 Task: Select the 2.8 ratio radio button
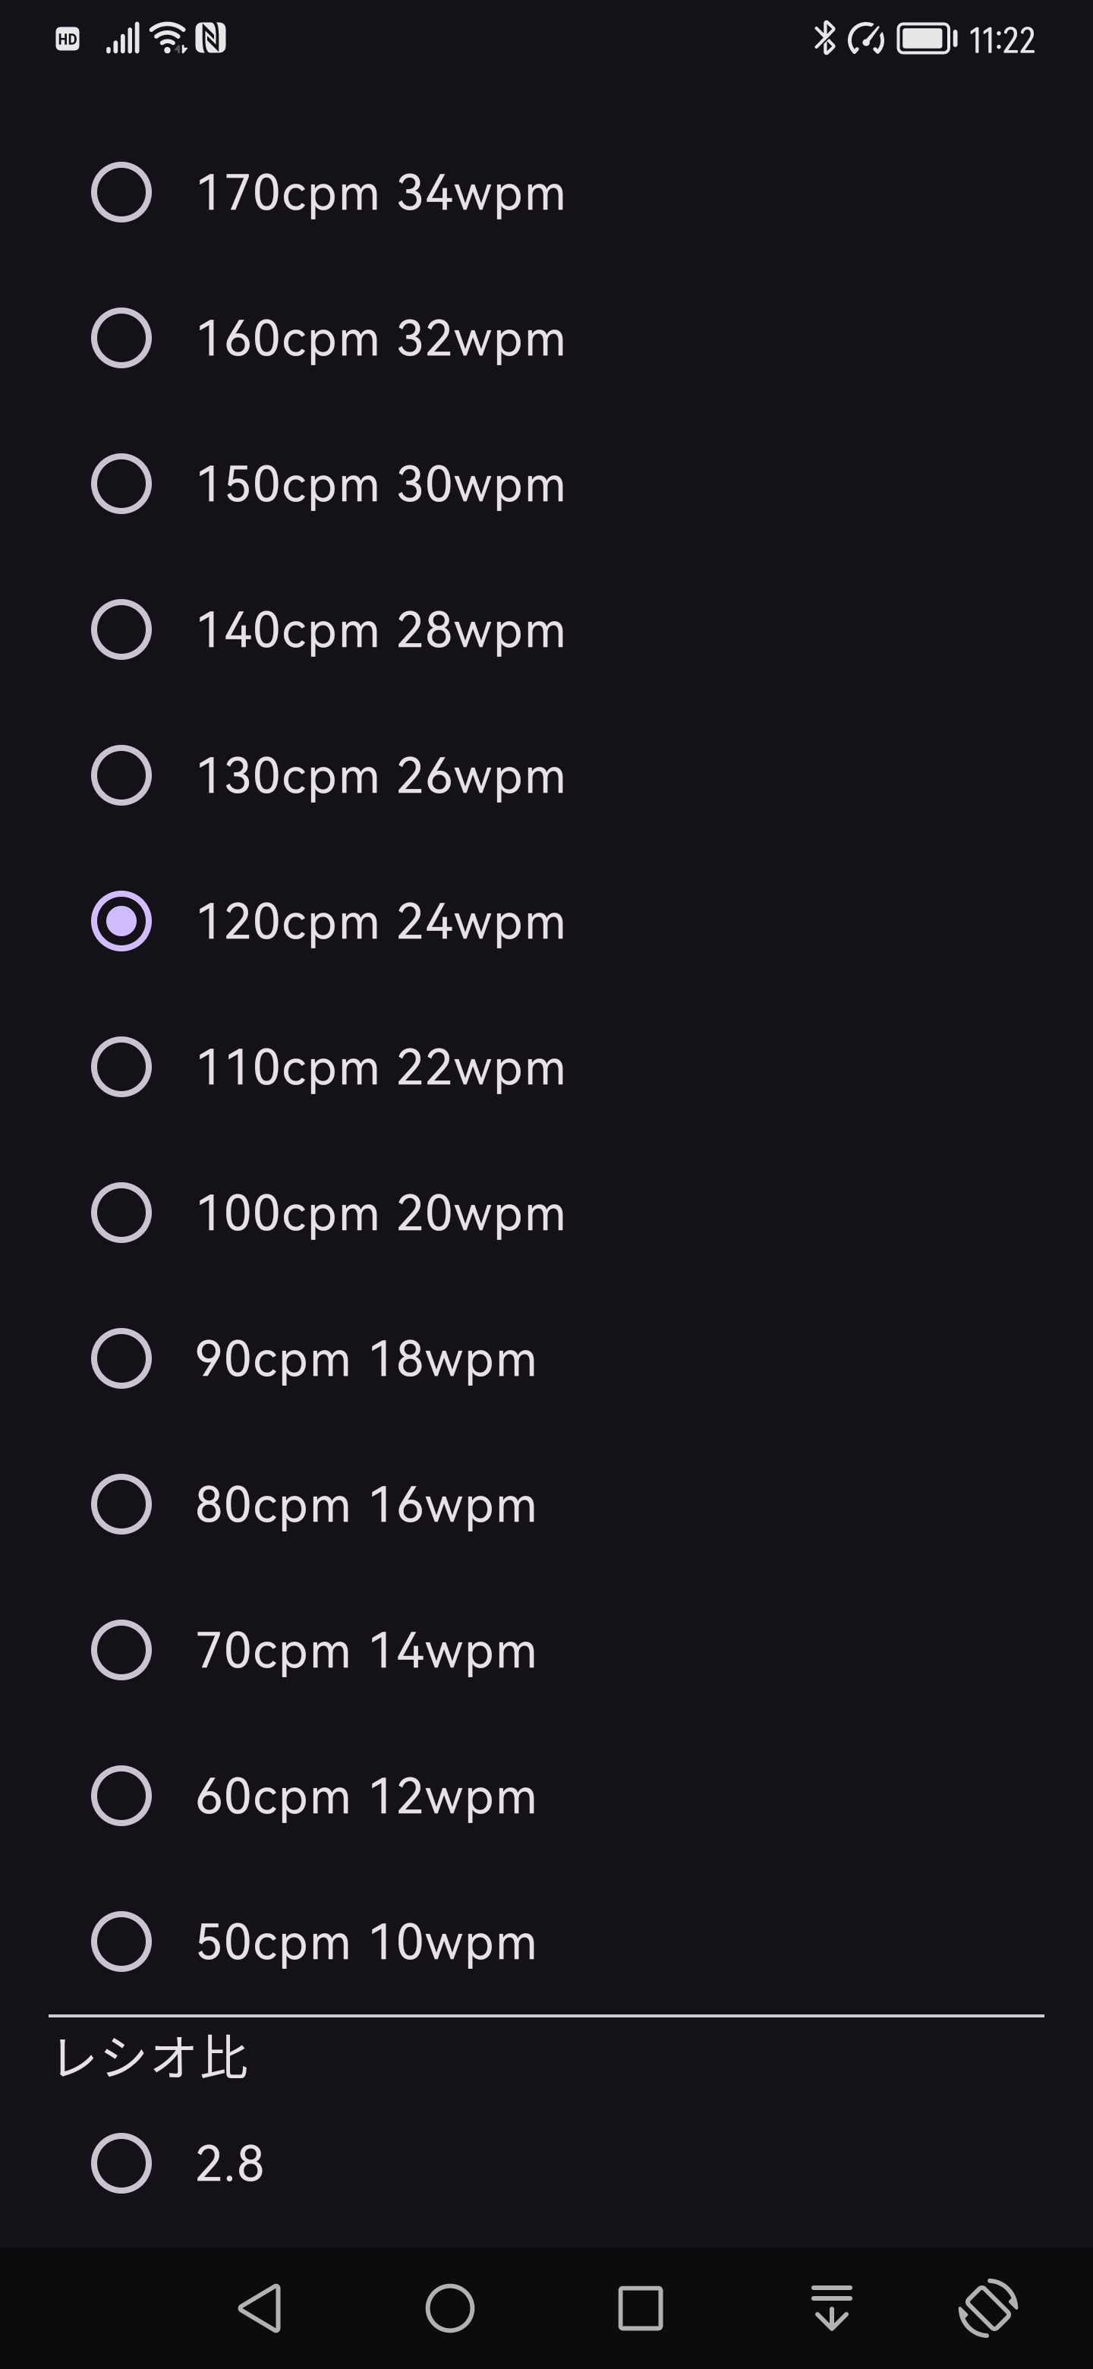121,2163
